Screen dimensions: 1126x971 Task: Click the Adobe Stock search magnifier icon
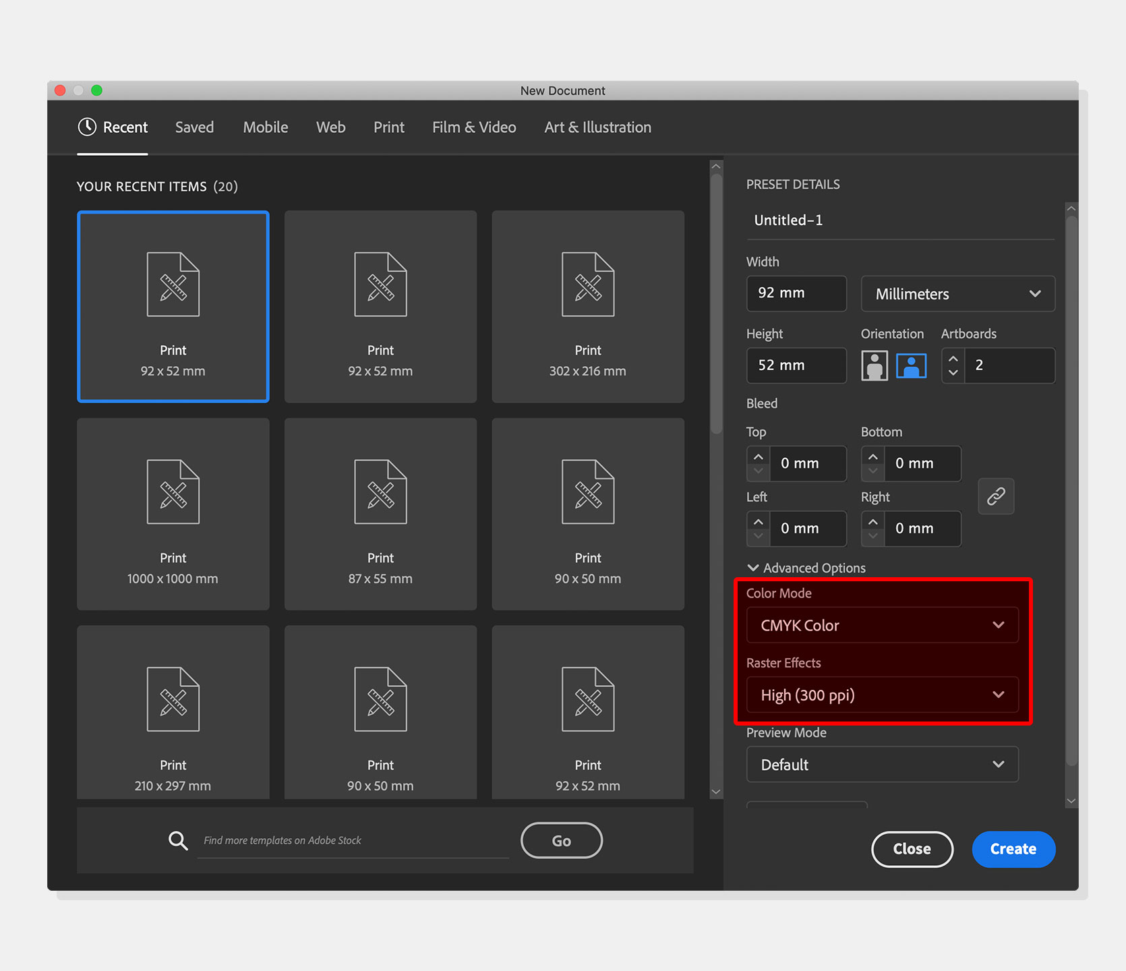point(178,840)
